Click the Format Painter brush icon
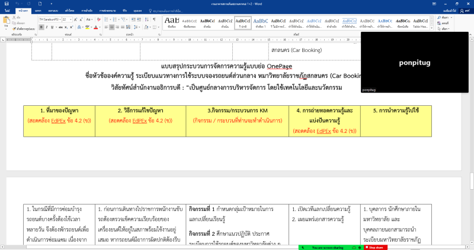The image size is (474, 250). [14, 27]
